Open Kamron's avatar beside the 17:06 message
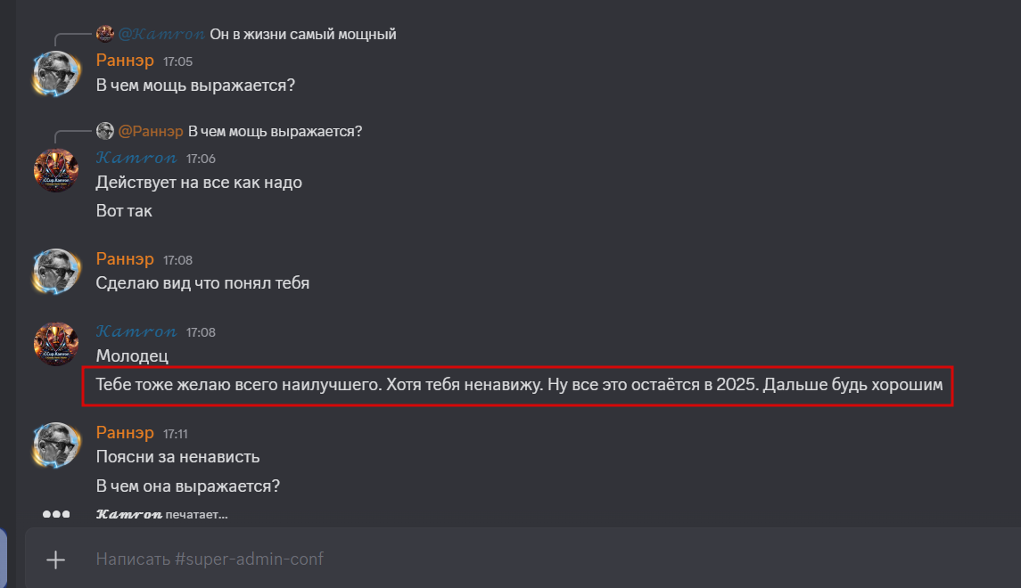 pos(57,171)
